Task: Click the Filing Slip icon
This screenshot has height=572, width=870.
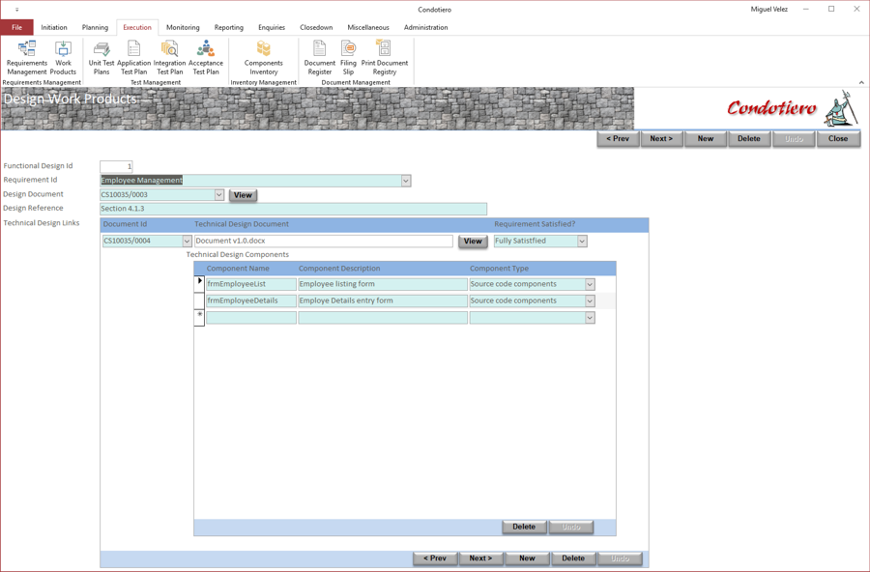Action: (348, 58)
